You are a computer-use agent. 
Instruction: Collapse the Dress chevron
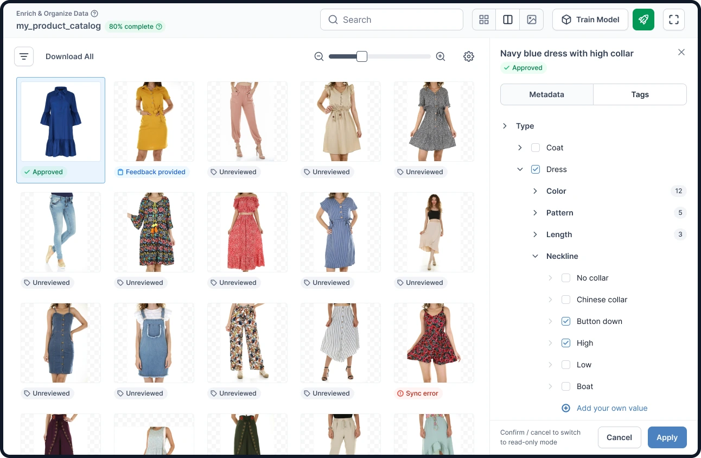tap(520, 169)
